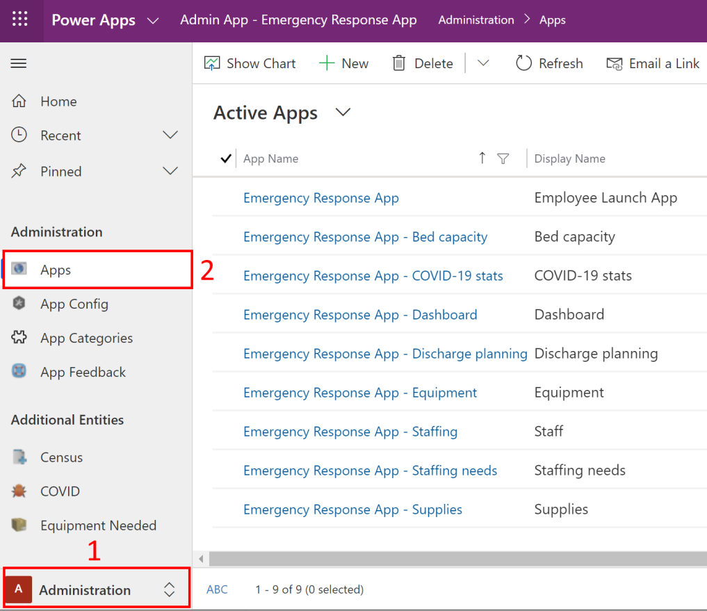707x611 pixels.
Task: Click the Power Apps brand title
Action: tap(93, 20)
